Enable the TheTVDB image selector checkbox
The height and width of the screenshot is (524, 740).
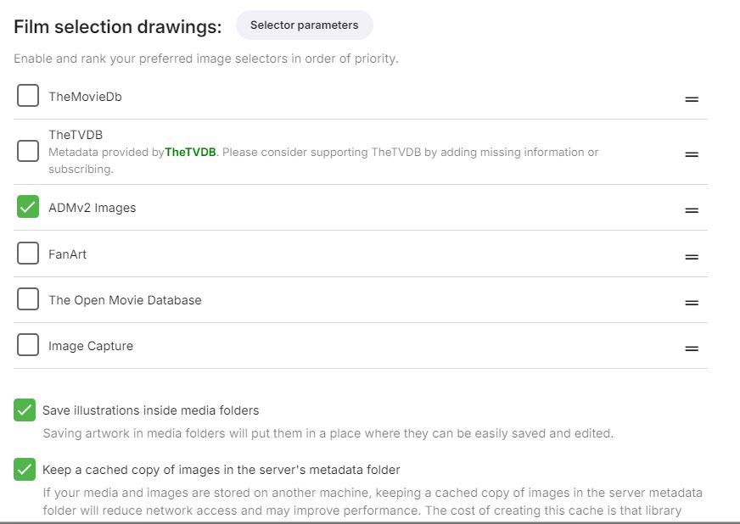tap(28, 151)
